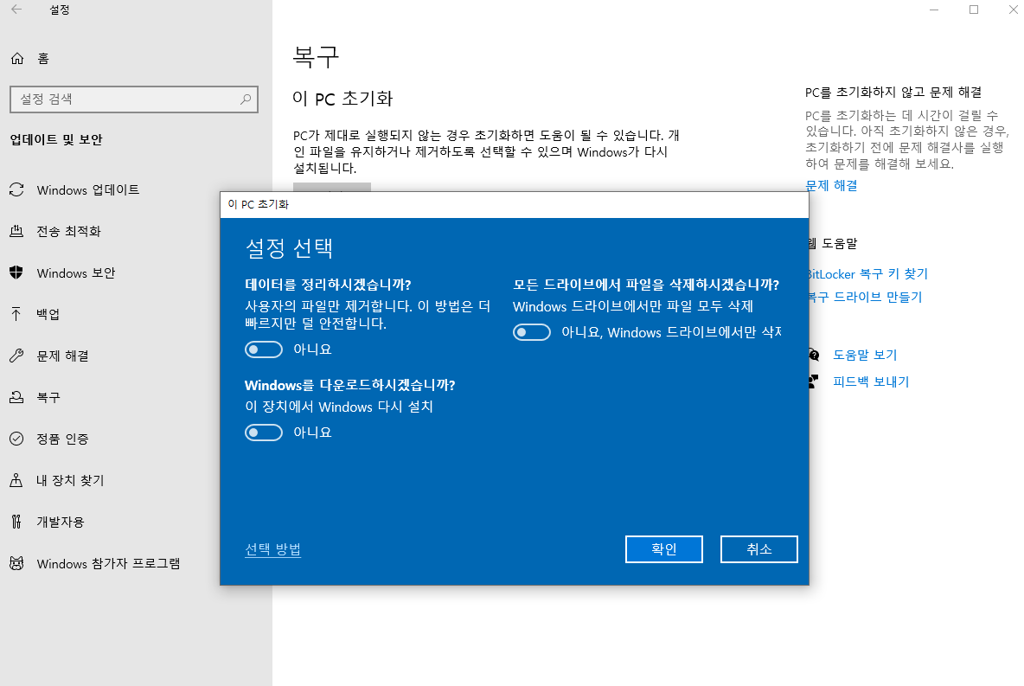Click the 내 장치 찾기 person icon

17,480
